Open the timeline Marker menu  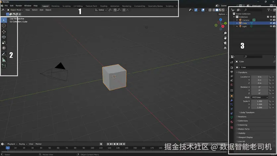pos(38,144)
